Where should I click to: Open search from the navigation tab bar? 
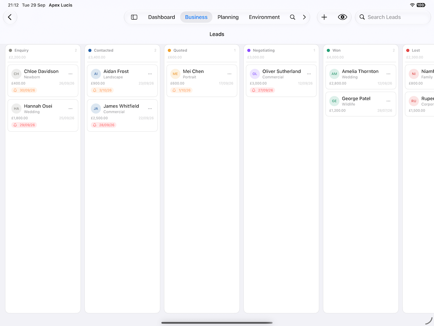coord(292,17)
